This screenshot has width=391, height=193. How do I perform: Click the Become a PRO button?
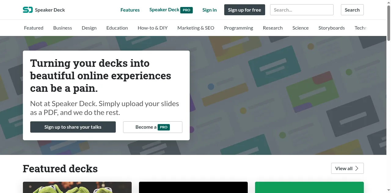[x=152, y=127]
